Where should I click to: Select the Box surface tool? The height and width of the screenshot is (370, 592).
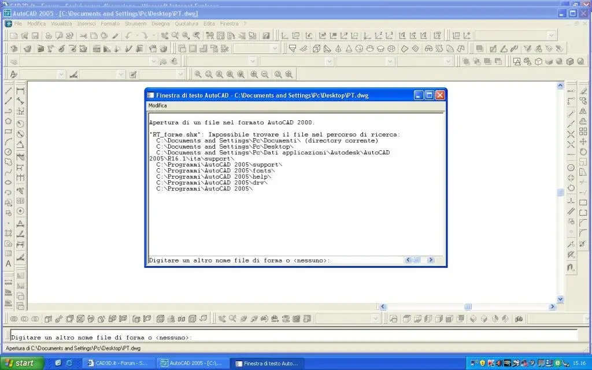(316, 49)
